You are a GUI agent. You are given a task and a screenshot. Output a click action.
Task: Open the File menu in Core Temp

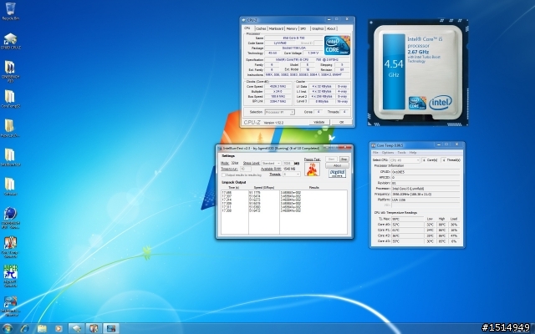375,152
